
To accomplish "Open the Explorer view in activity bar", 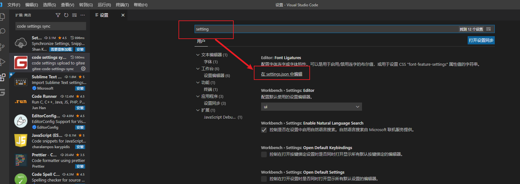I will (2, 16).
